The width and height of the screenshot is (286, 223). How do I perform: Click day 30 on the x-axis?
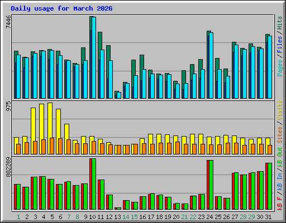pos(260,217)
